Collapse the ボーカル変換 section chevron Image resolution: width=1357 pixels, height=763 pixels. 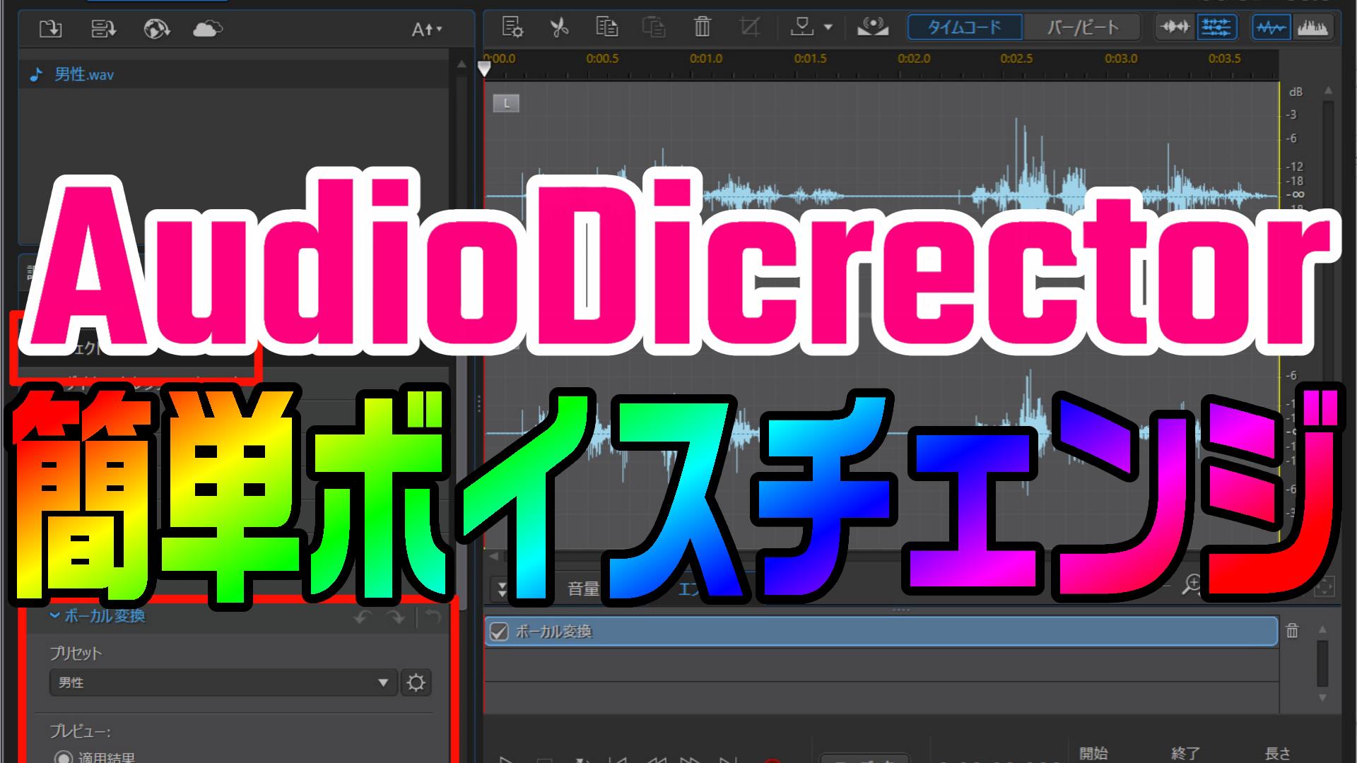tap(54, 616)
